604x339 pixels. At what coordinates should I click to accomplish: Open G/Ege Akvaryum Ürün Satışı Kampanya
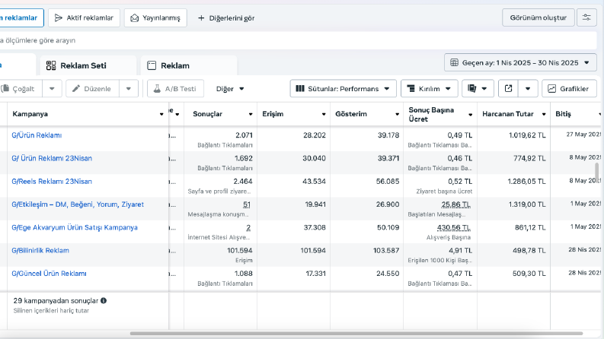pyautogui.click(x=75, y=227)
